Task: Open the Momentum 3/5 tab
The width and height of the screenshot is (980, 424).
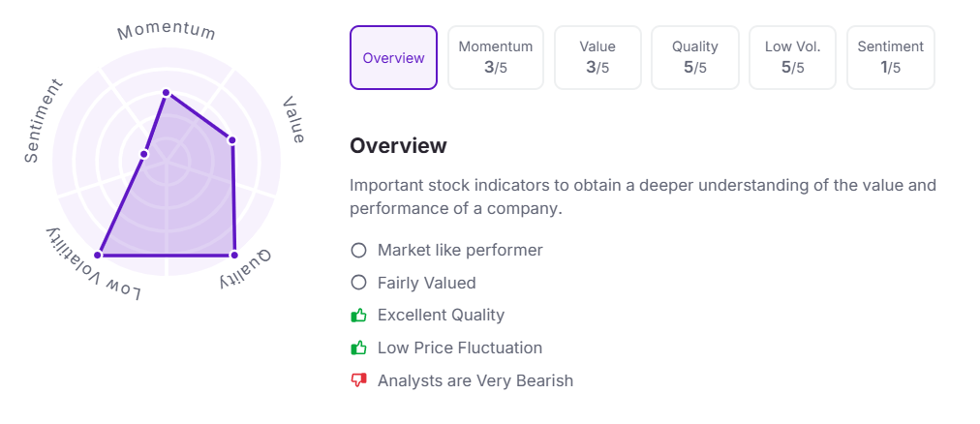Action: pos(495,58)
